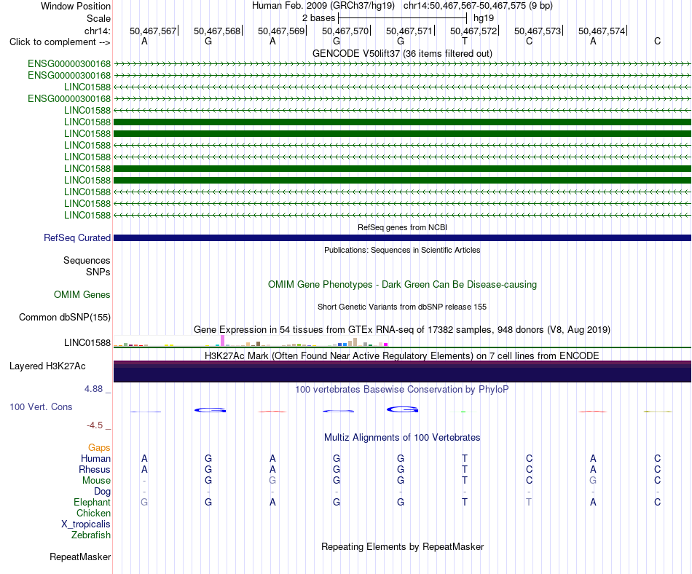The width and height of the screenshot is (692, 574).
Task: Click the 4.88 PhyloP upper scale value
Action: 93,389
